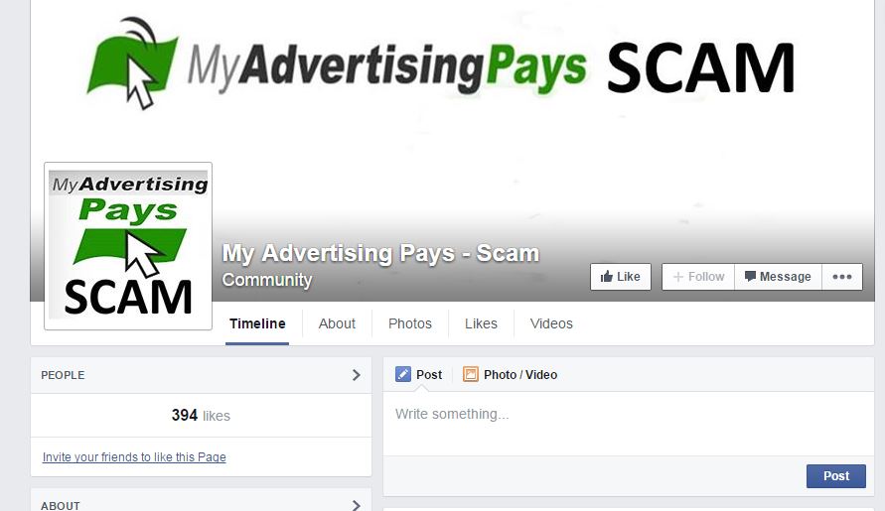The image size is (885, 511).
Task: Click the Write something text field
Action: click(x=628, y=424)
